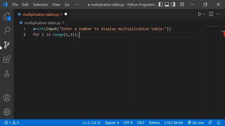Screen dimensions: 225x126
Task: Change encoding via UTF-8
Action: click(x=128, y=122)
